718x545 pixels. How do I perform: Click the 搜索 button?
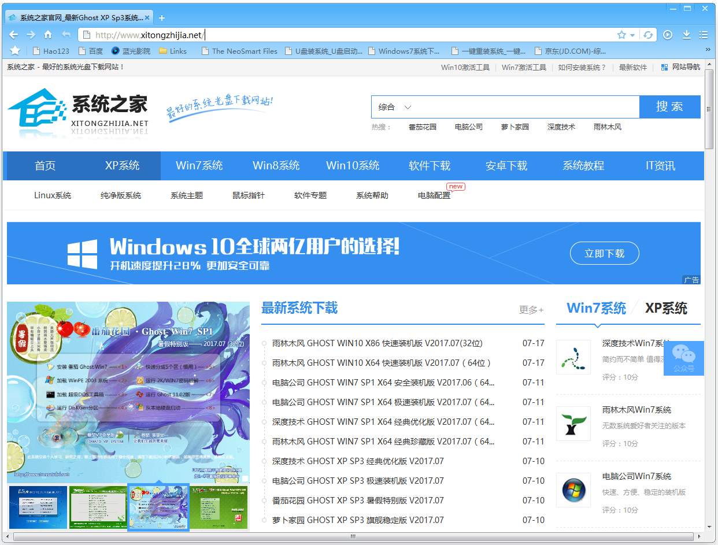tap(669, 107)
